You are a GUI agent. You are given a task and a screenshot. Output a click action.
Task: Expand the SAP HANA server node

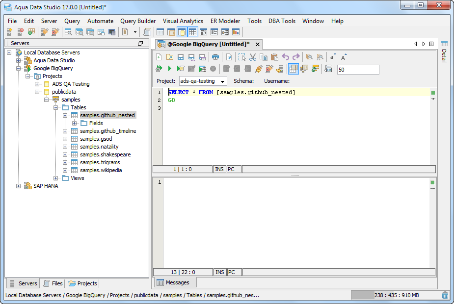point(19,186)
